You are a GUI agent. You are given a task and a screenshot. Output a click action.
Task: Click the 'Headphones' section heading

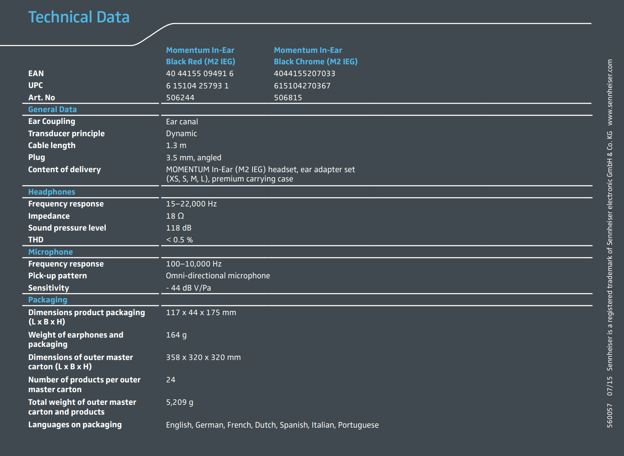(52, 192)
